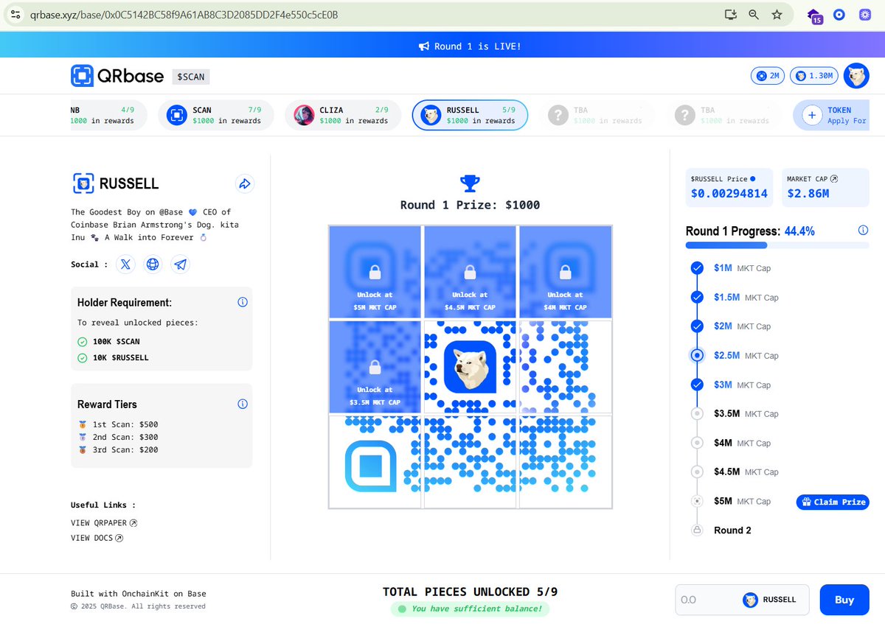Click the locked piece unlocking at $5M
The width and height of the screenshot is (885, 624).
point(375,271)
